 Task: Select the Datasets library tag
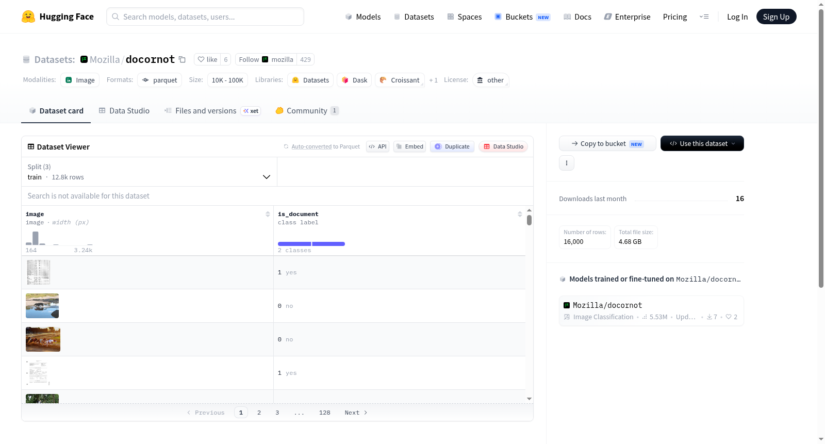[x=310, y=80]
